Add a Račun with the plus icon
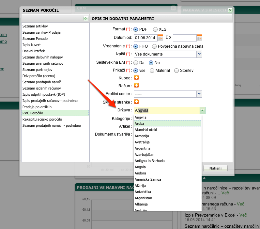 coord(136,85)
